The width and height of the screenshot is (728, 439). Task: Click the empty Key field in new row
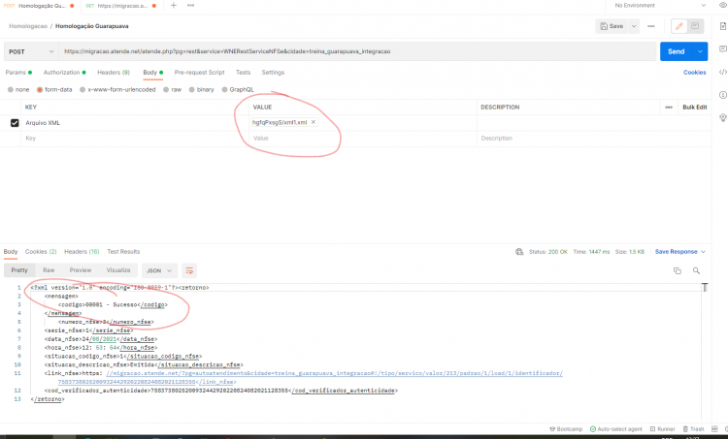click(x=135, y=139)
